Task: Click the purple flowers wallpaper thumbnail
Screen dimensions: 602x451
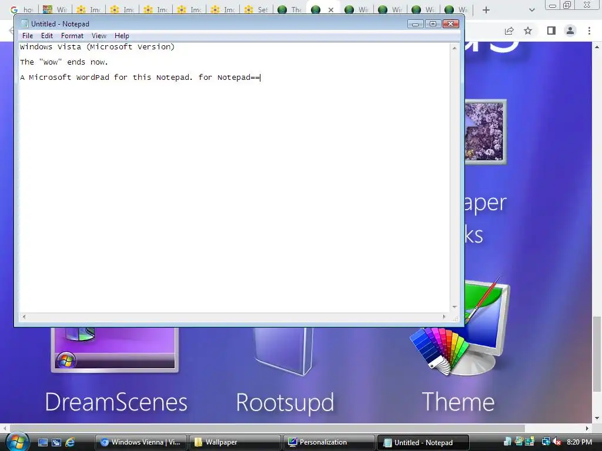Action: point(486,132)
